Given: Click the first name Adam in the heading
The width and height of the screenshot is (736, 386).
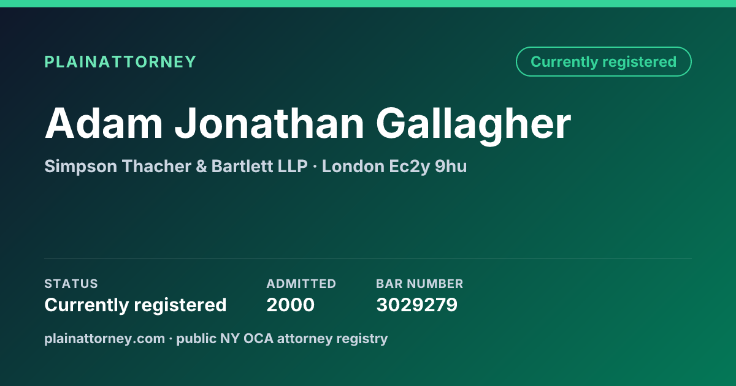Looking at the screenshot, I should pos(104,123).
